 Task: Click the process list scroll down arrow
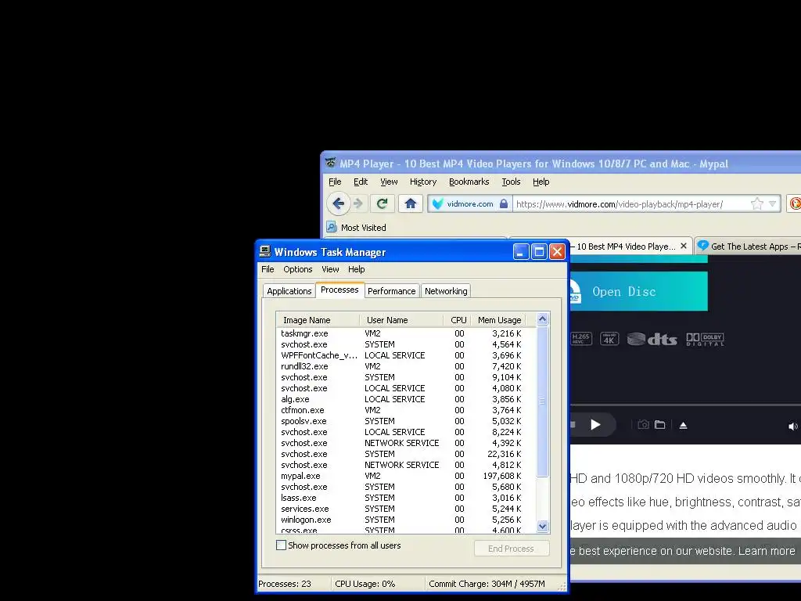pos(543,526)
